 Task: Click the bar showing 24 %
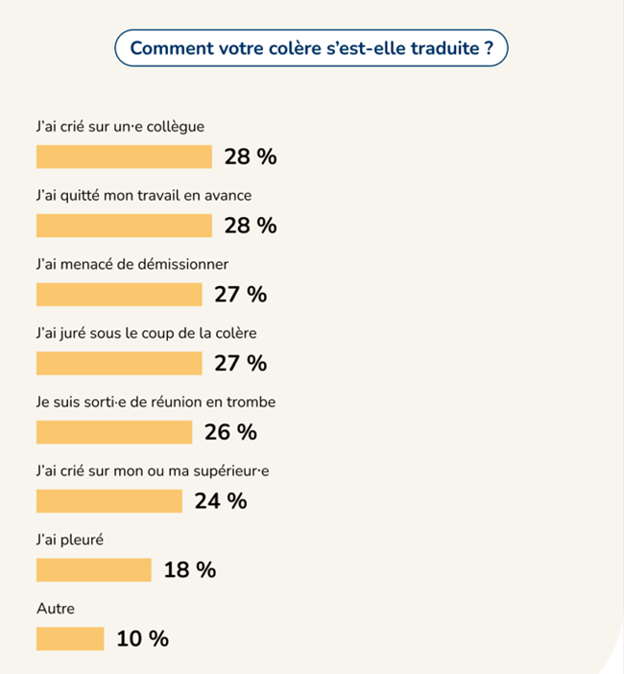tap(108, 501)
